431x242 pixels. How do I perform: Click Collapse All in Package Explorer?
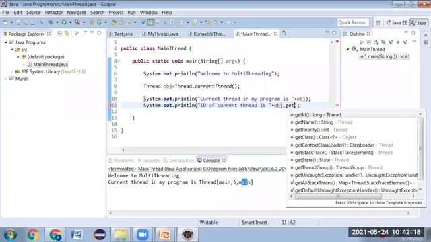[x=59, y=34]
